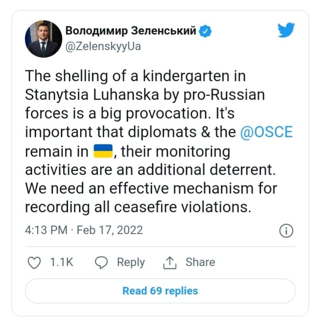Image resolution: width=319 pixels, height=319 pixels.
Task: Open the @OSCE mention link
Action: (x=266, y=132)
